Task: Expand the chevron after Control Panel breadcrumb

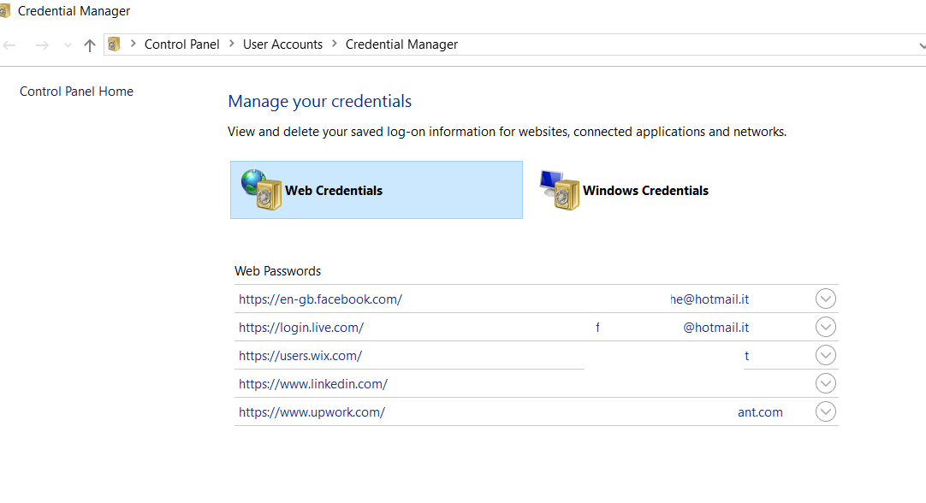Action: pyautogui.click(x=231, y=44)
